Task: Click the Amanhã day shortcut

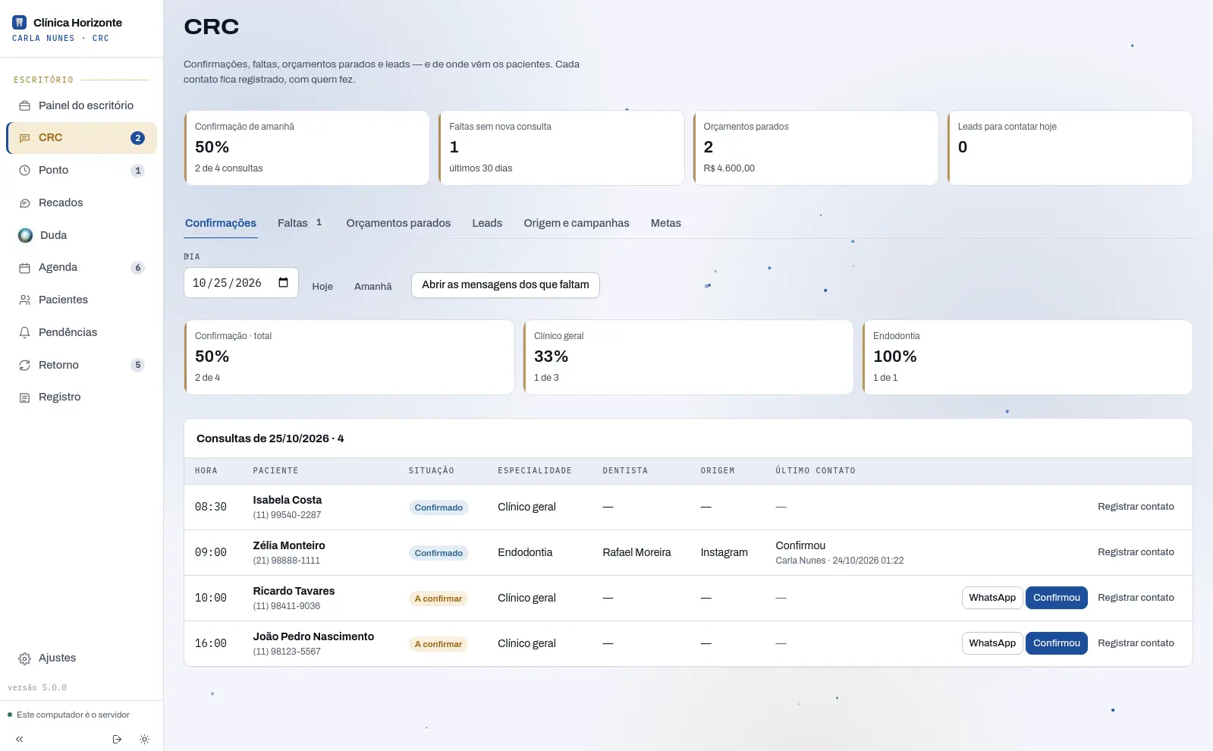Action: pos(372,286)
